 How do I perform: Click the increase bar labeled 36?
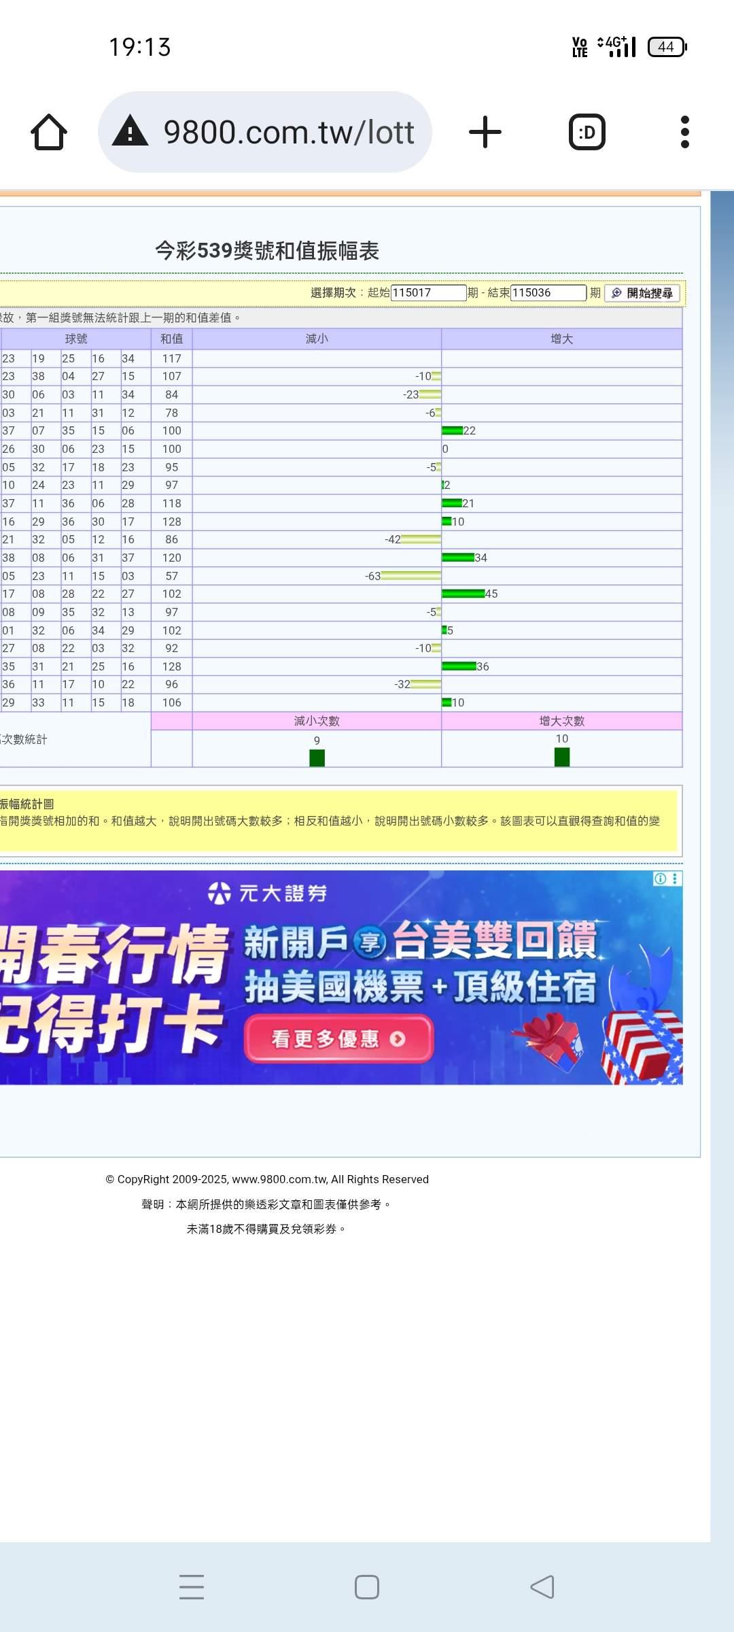pyautogui.click(x=459, y=666)
